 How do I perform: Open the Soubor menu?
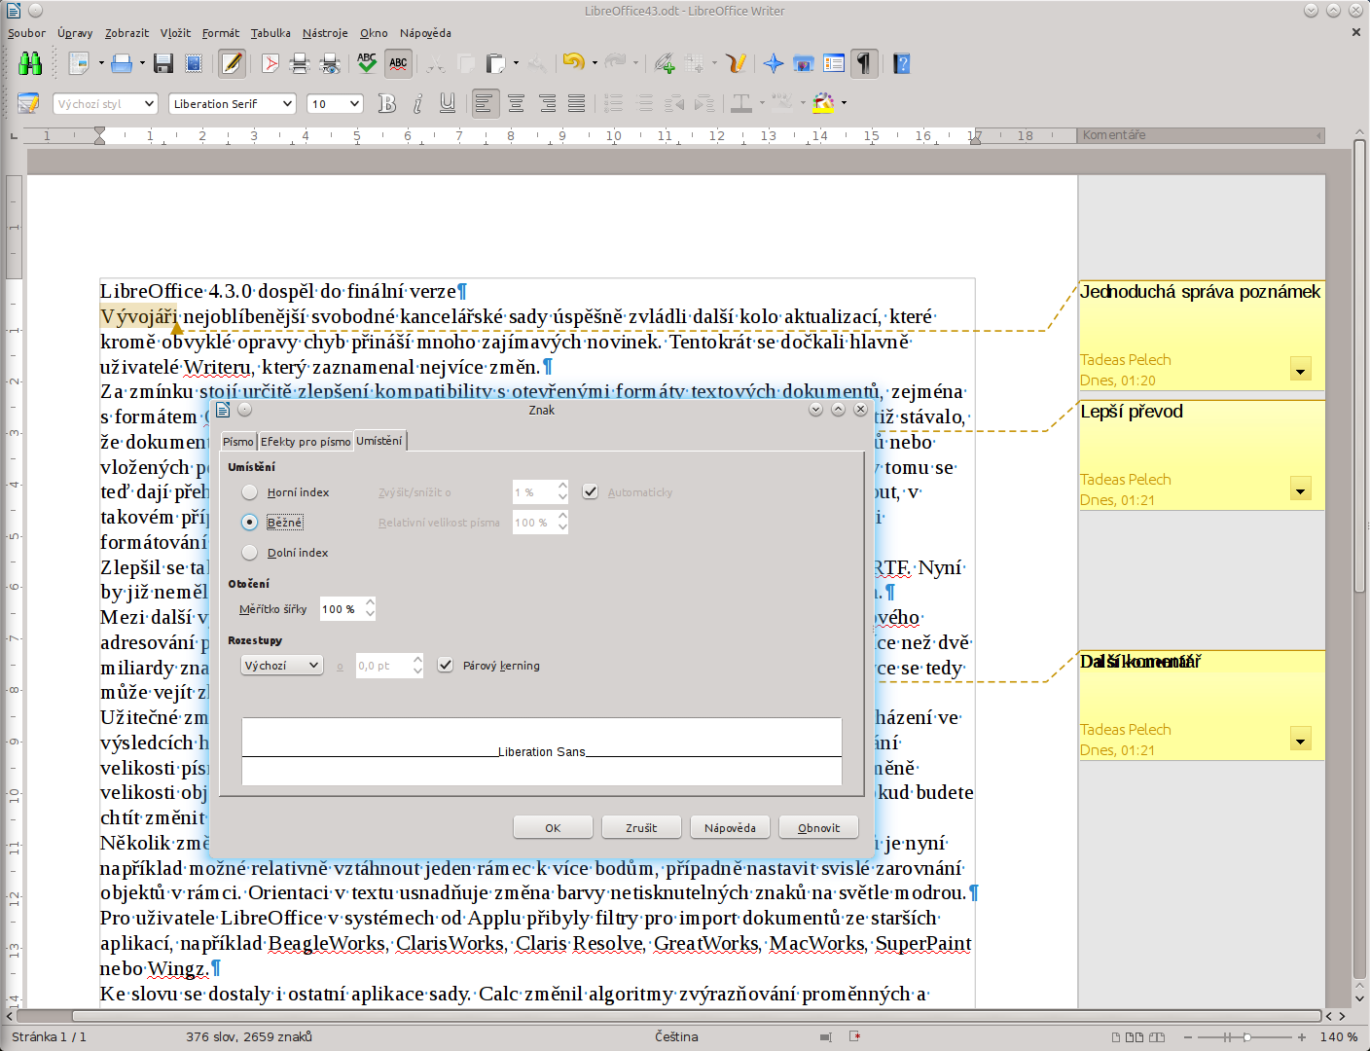[x=26, y=33]
